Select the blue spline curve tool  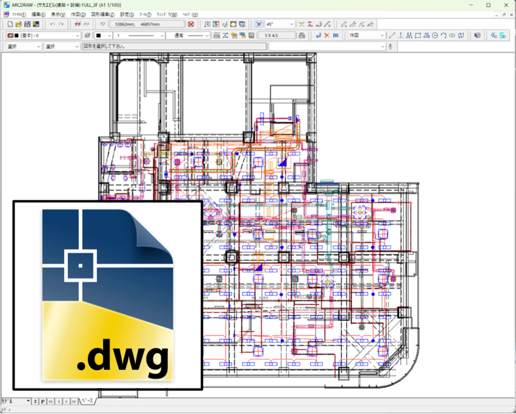[461, 36]
